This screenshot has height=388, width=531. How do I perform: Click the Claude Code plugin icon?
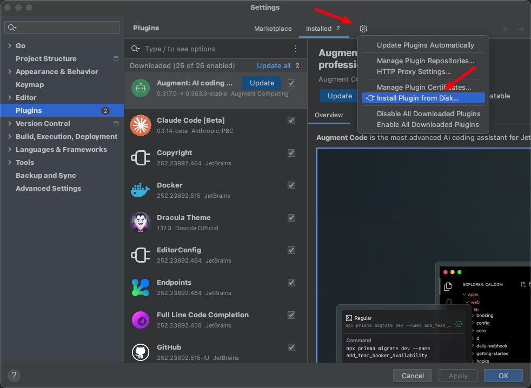[141, 125]
